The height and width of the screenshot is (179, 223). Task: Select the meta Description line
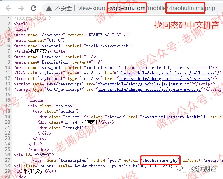coord(58,62)
